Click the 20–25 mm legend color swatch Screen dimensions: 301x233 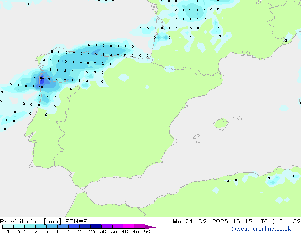pyautogui.click(x=85, y=227)
